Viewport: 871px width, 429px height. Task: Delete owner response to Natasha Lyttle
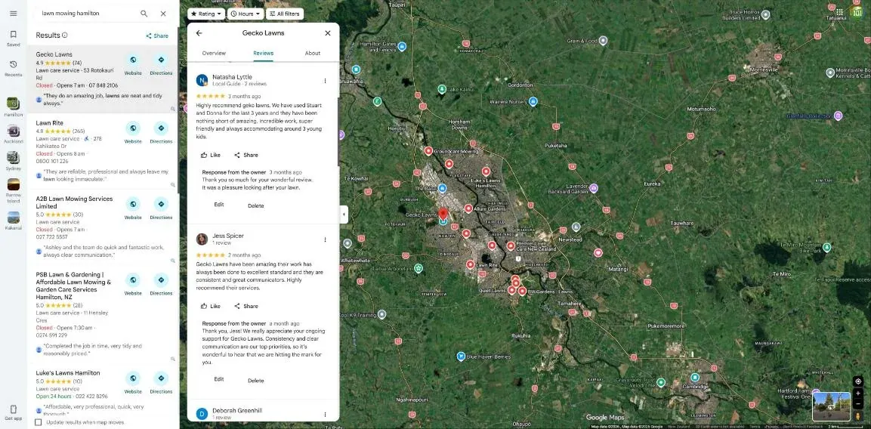[x=255, y=205]
